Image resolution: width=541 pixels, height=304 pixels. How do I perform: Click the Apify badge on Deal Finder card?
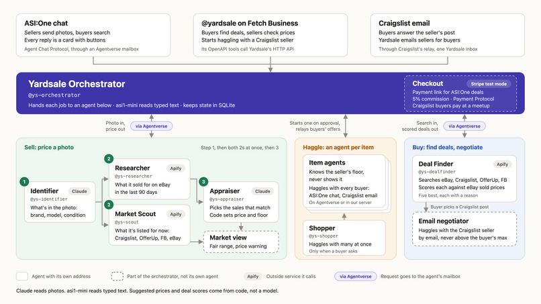point(502,164)
